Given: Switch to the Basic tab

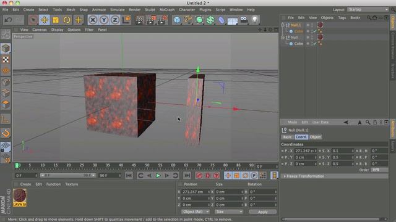Looking at the screenshot, I should tap(287, 137).
